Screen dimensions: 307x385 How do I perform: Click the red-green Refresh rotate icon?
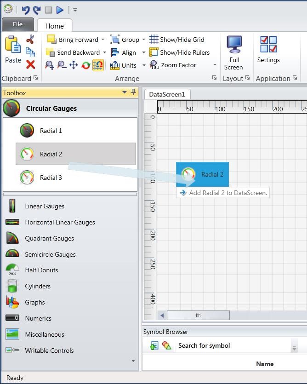(86, 66)
